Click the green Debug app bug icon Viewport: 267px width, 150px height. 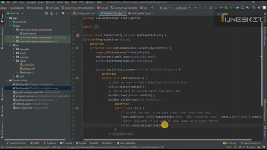211,8
